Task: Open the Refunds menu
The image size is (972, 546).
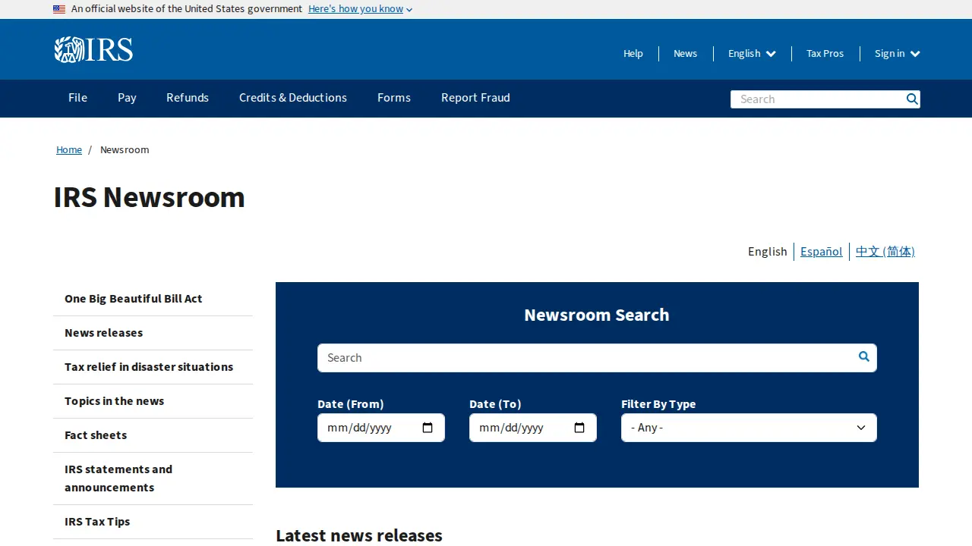Action: tap(188, 98)
